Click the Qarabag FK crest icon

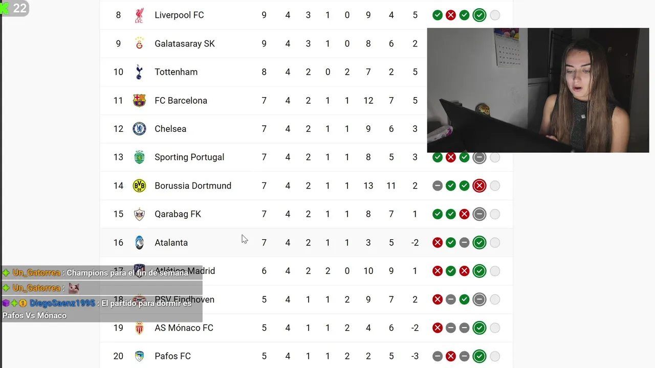pyautogui.click(x=139, y=214)
